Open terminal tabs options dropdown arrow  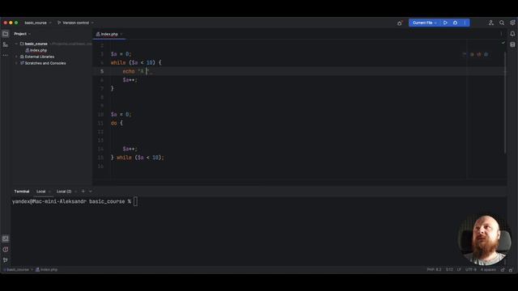[90, 192]
